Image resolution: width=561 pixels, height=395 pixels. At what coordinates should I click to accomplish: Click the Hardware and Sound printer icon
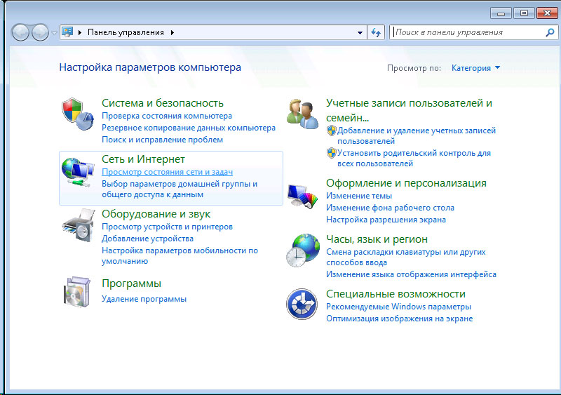[x=78, y=225]
